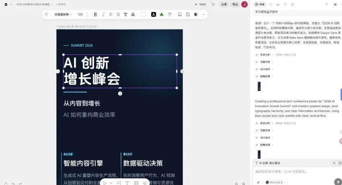Click the text style T icon
The width and height of the screenshot is (342, 185).
[125, 14]
